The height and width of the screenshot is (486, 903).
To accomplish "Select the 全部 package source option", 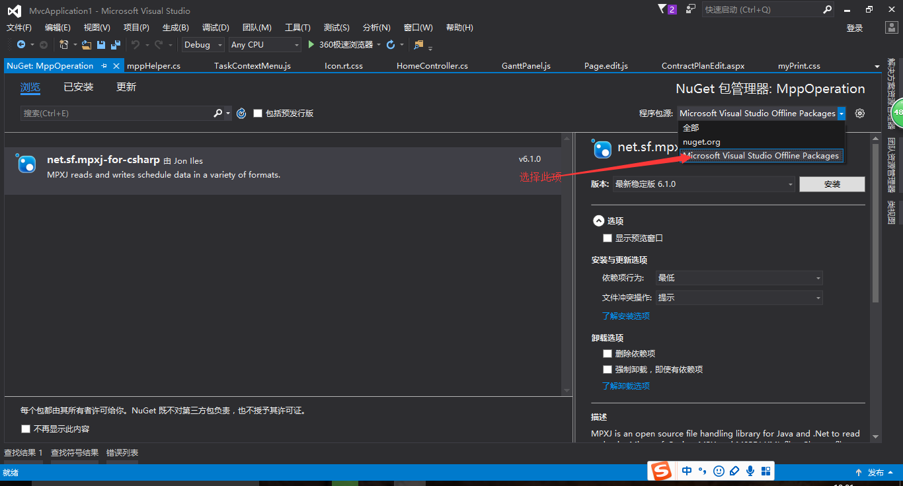I will (762, 127).
